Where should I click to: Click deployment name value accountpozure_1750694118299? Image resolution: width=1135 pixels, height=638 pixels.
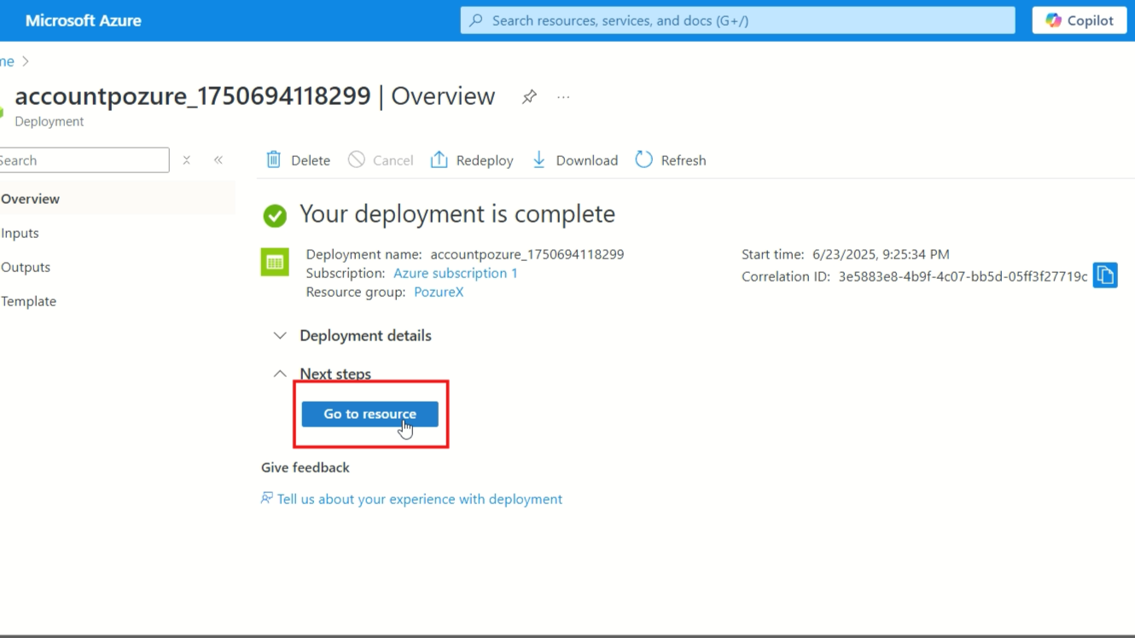[x=527, y=254]
